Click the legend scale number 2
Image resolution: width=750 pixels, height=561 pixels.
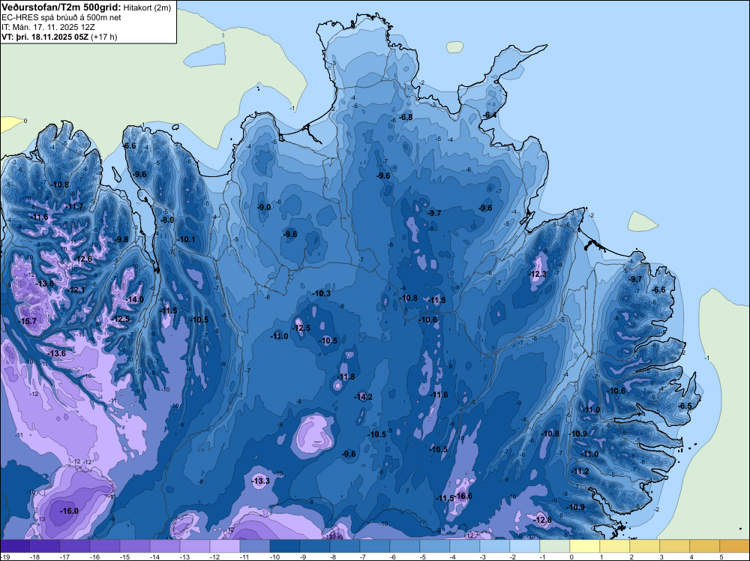pos(631,557)
